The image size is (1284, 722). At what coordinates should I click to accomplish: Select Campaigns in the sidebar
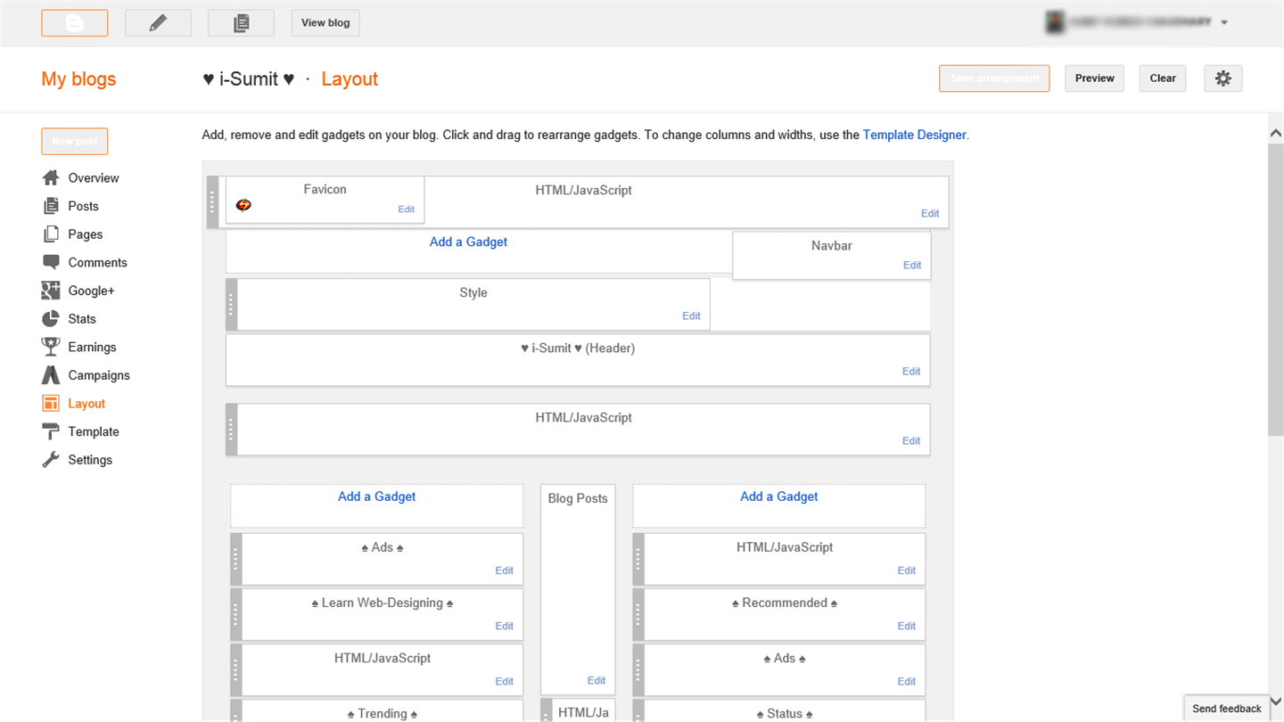tap(99, 375)
